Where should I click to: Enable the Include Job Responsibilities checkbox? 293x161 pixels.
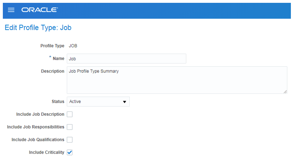(70, 127)
